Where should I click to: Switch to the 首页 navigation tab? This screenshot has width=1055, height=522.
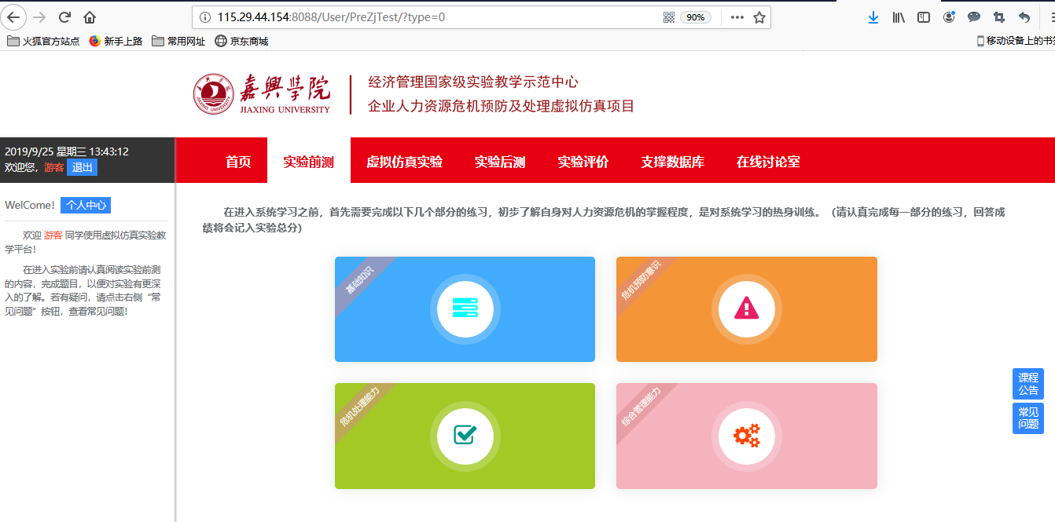click(x=238, y=162)
